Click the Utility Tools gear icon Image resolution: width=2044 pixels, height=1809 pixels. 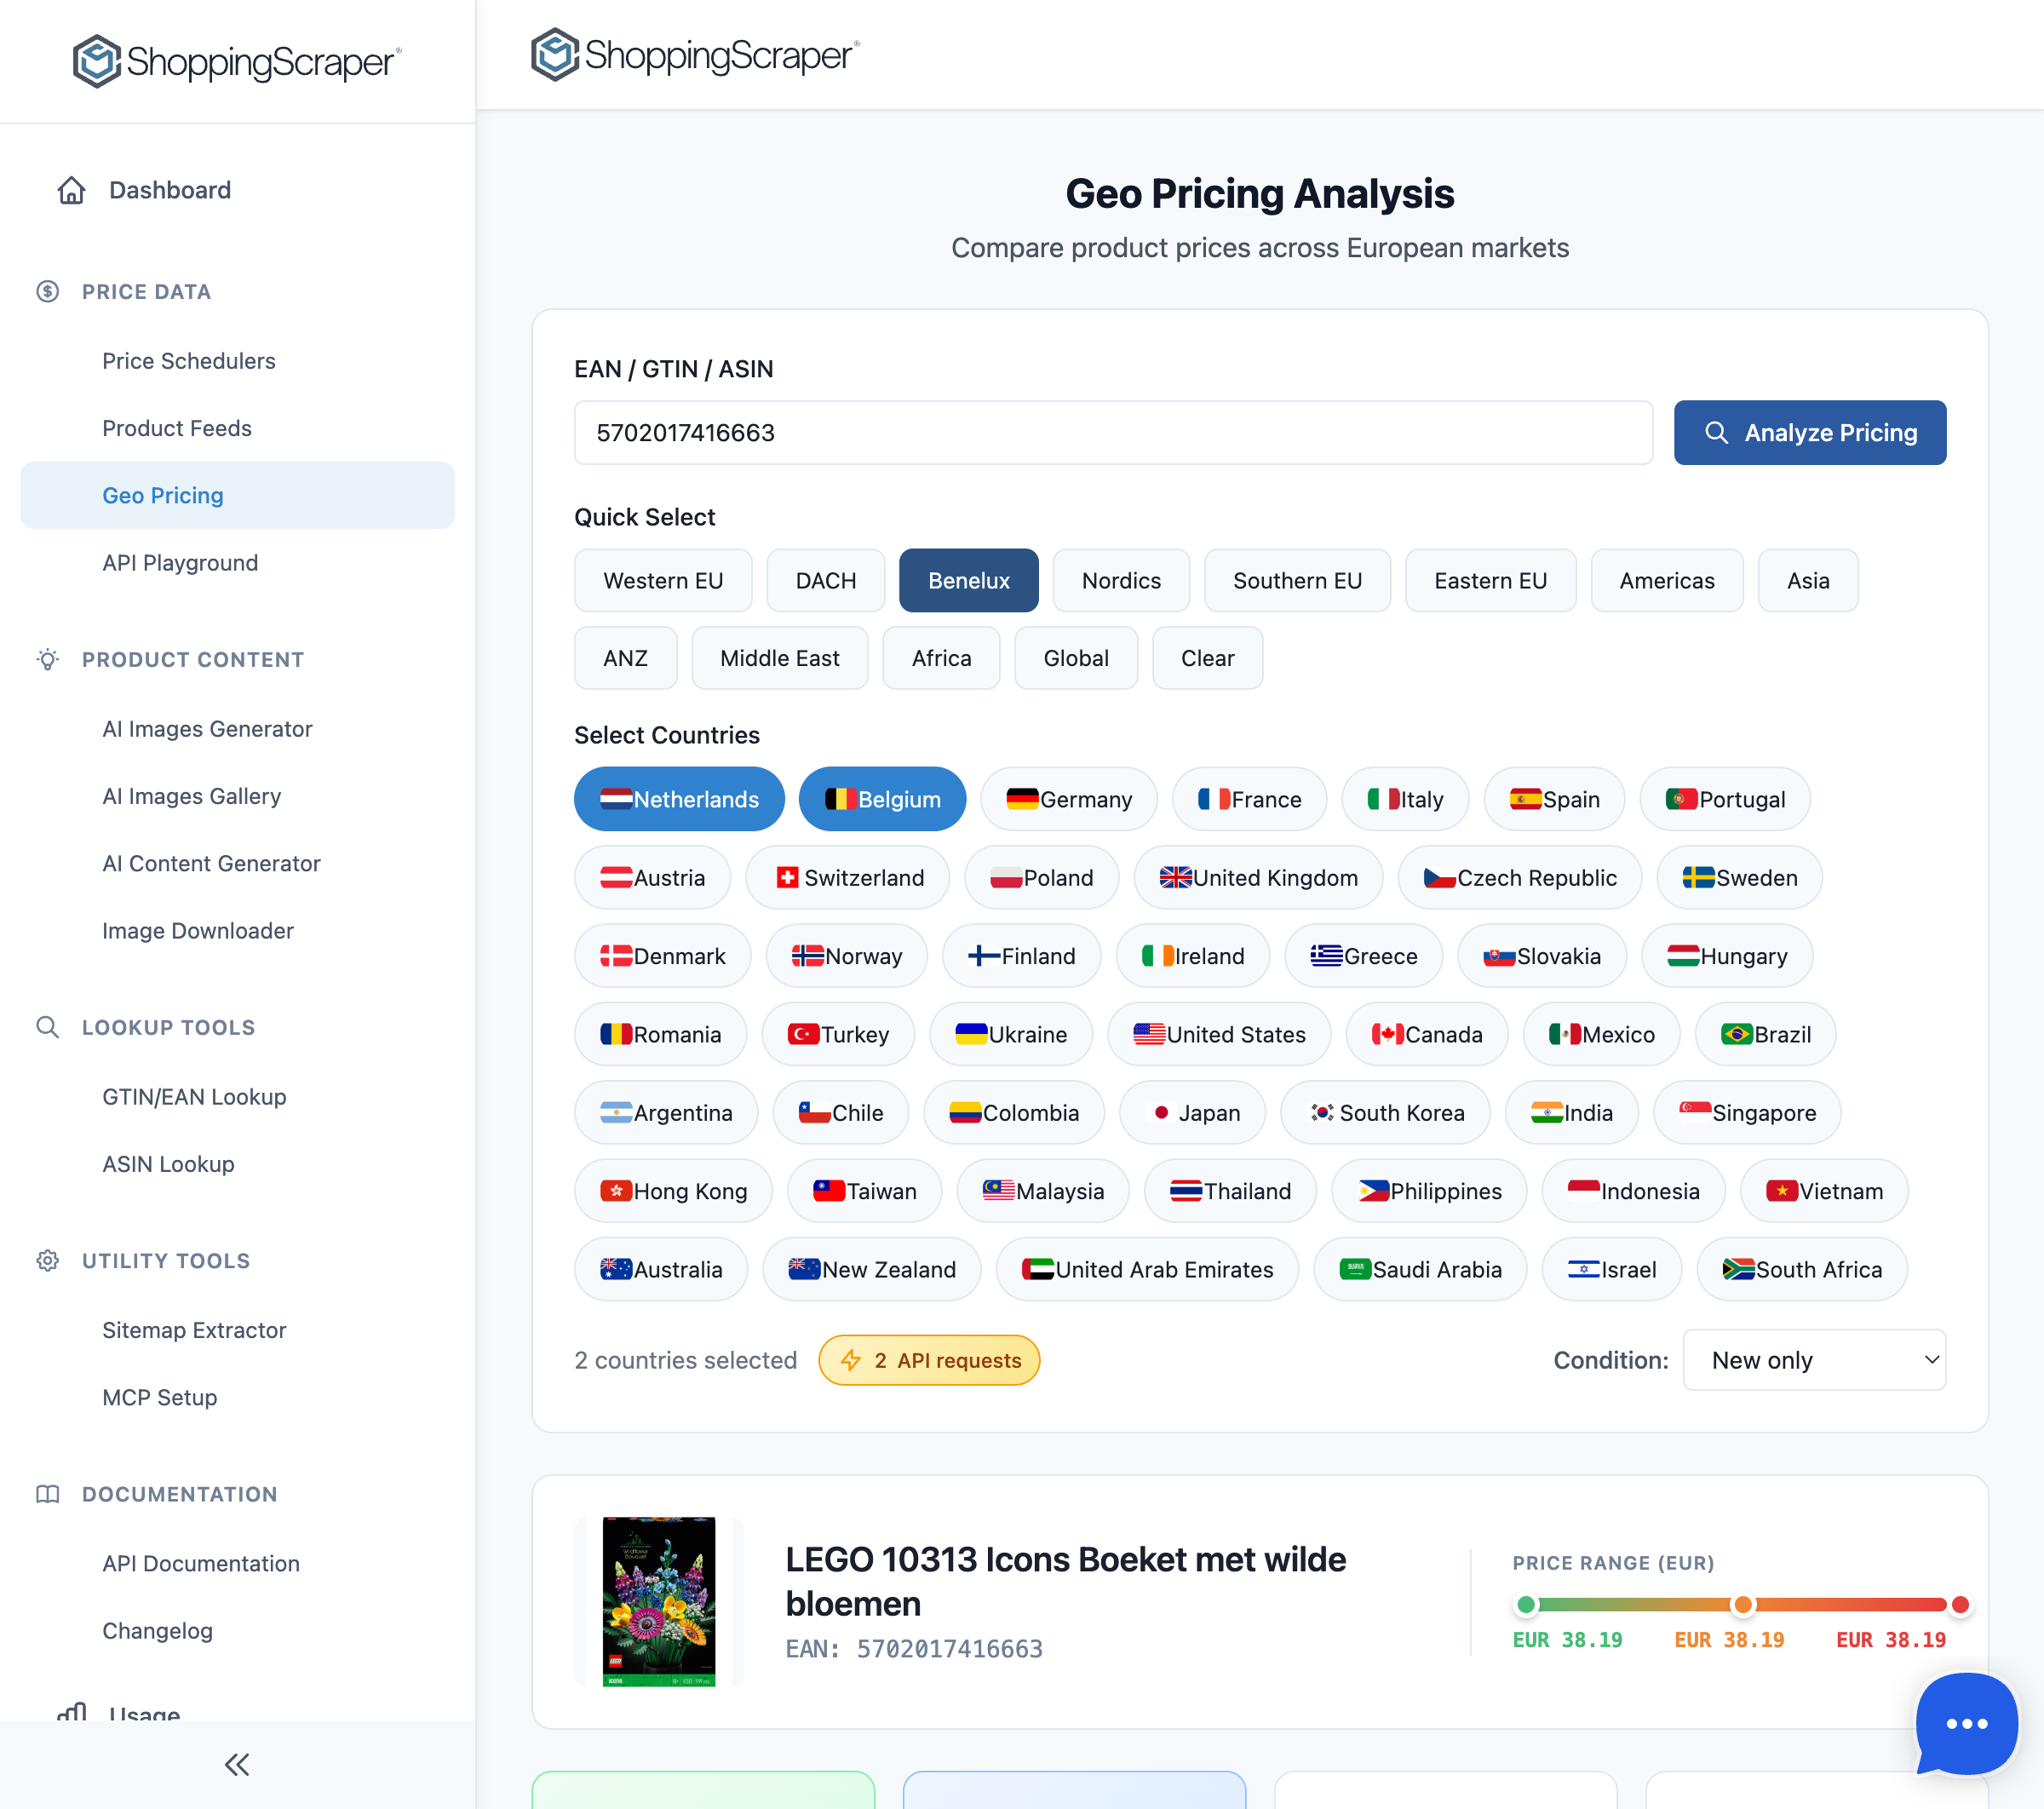tap(47, 1261)
